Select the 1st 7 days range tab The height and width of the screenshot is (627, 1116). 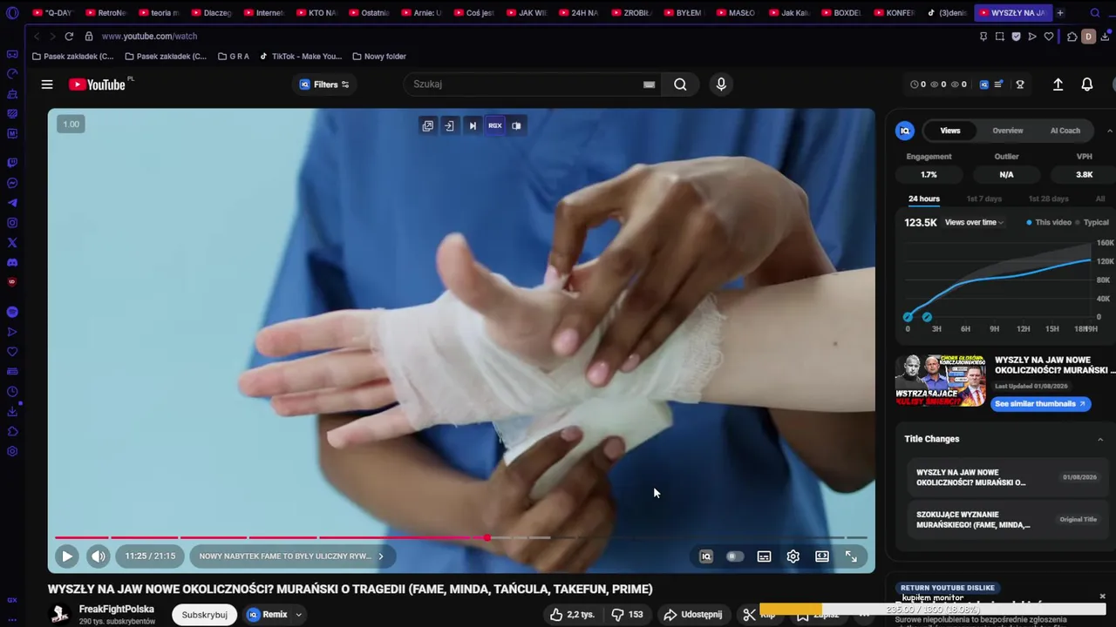(983, 199)
